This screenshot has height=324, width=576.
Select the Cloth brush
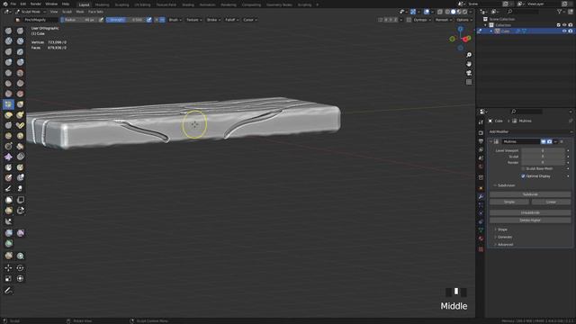(8, 157)
